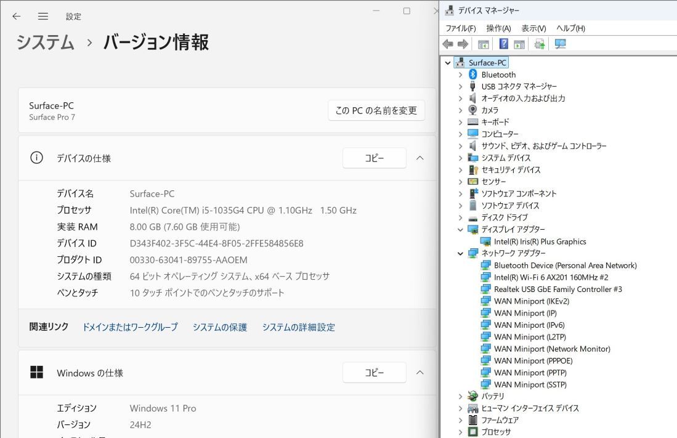The height and width of the screenshot is (438, 677).
Task: Select Intel(R) Wi-Fi 6 AX201 160MHz #2
Action: click(x=551, y=277)
